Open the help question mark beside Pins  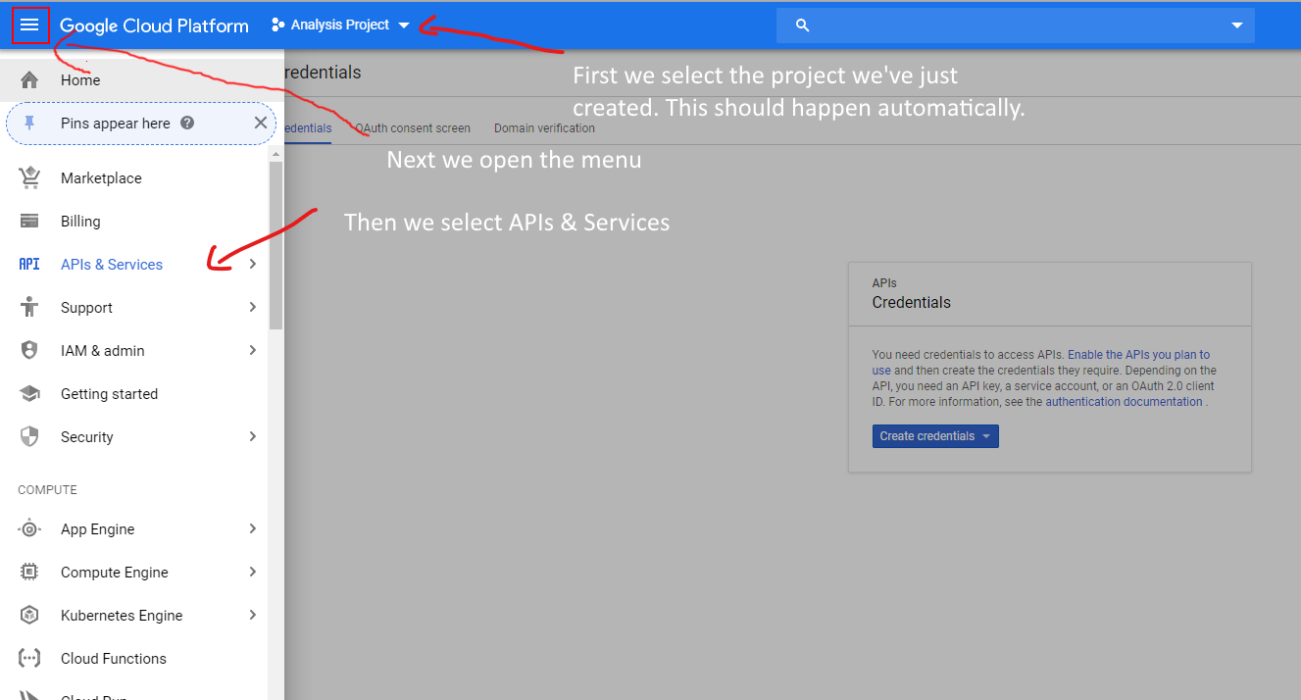(x=187, y=124)
